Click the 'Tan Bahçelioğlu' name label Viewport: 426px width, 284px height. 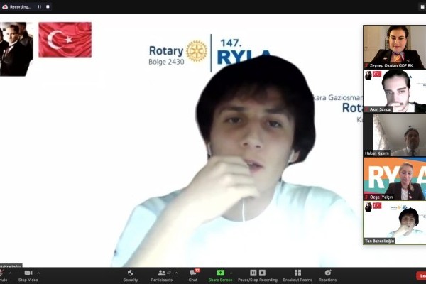pos(380,241)
